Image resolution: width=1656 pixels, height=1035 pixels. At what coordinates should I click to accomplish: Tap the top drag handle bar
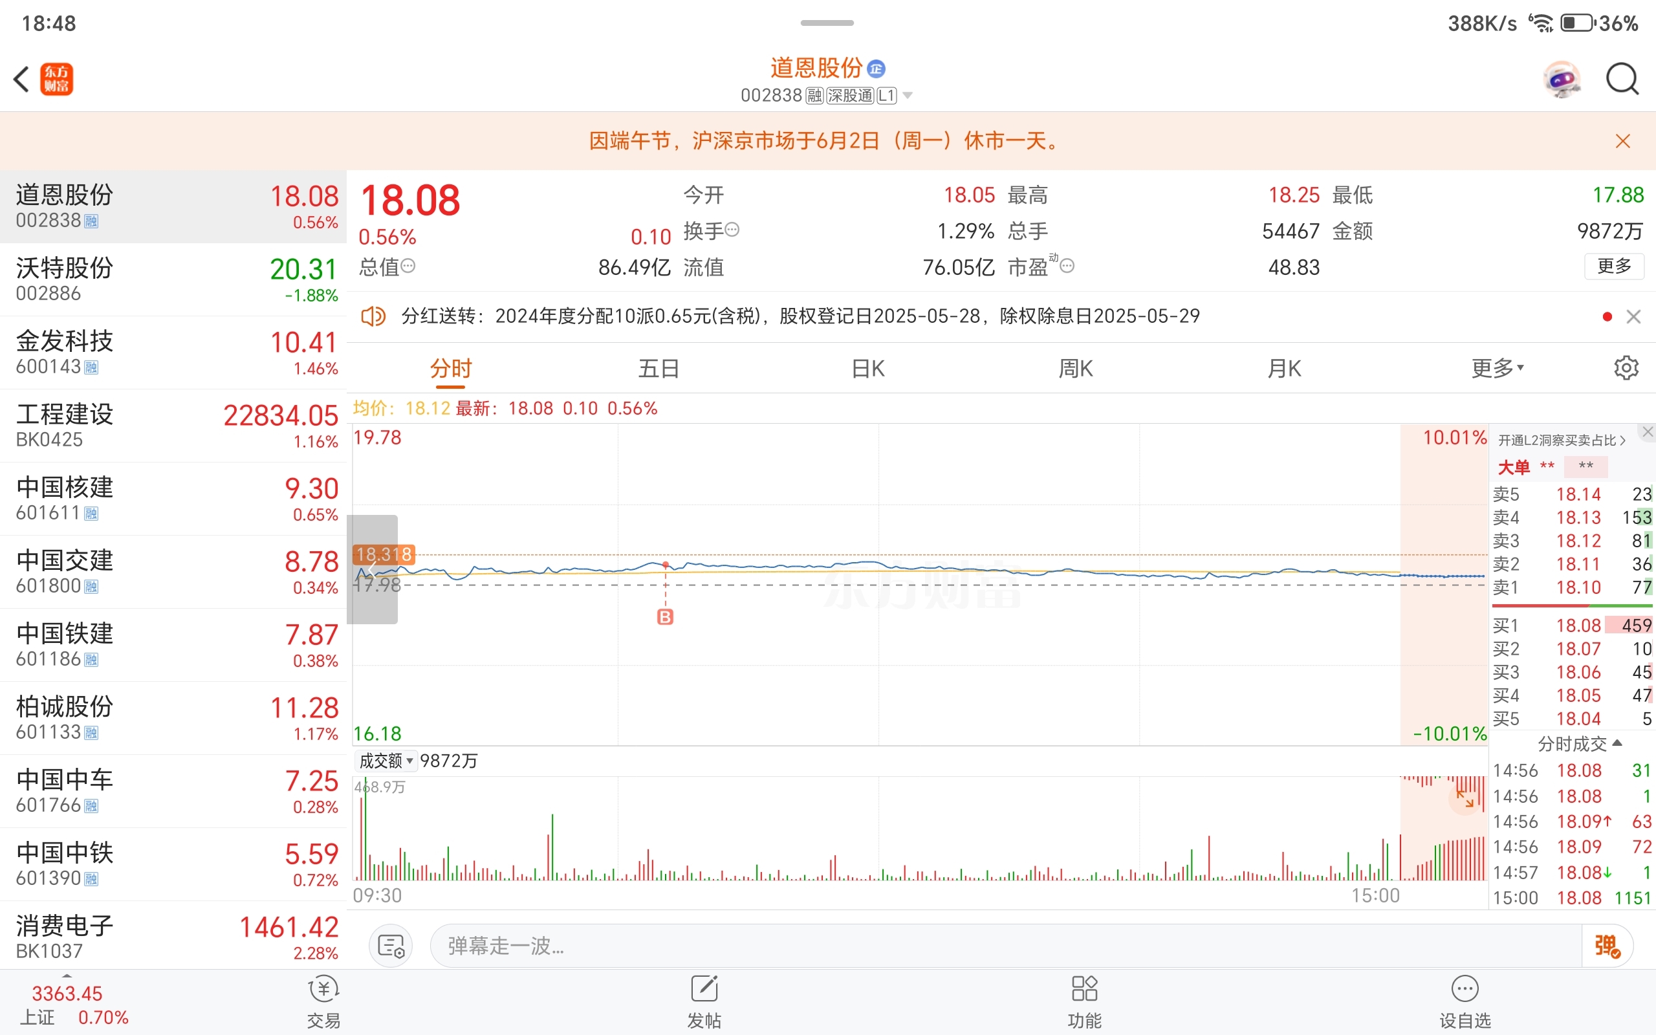pos(827,23)
